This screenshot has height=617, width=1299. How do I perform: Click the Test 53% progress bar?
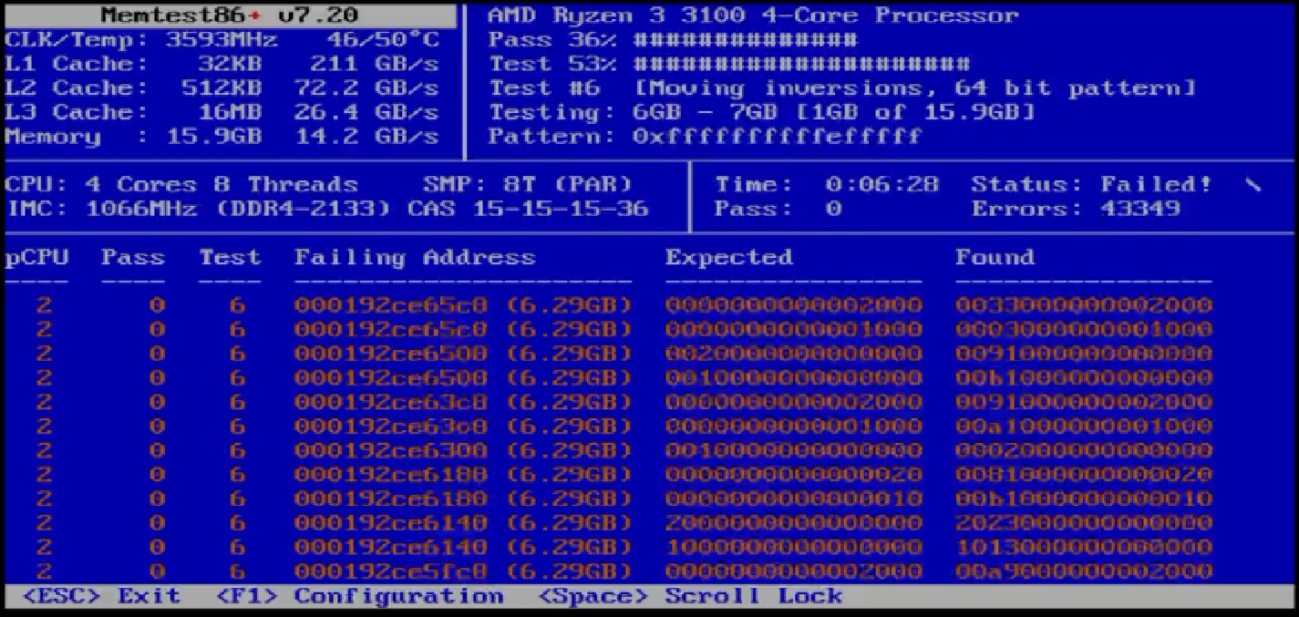(x=801, y=65)
